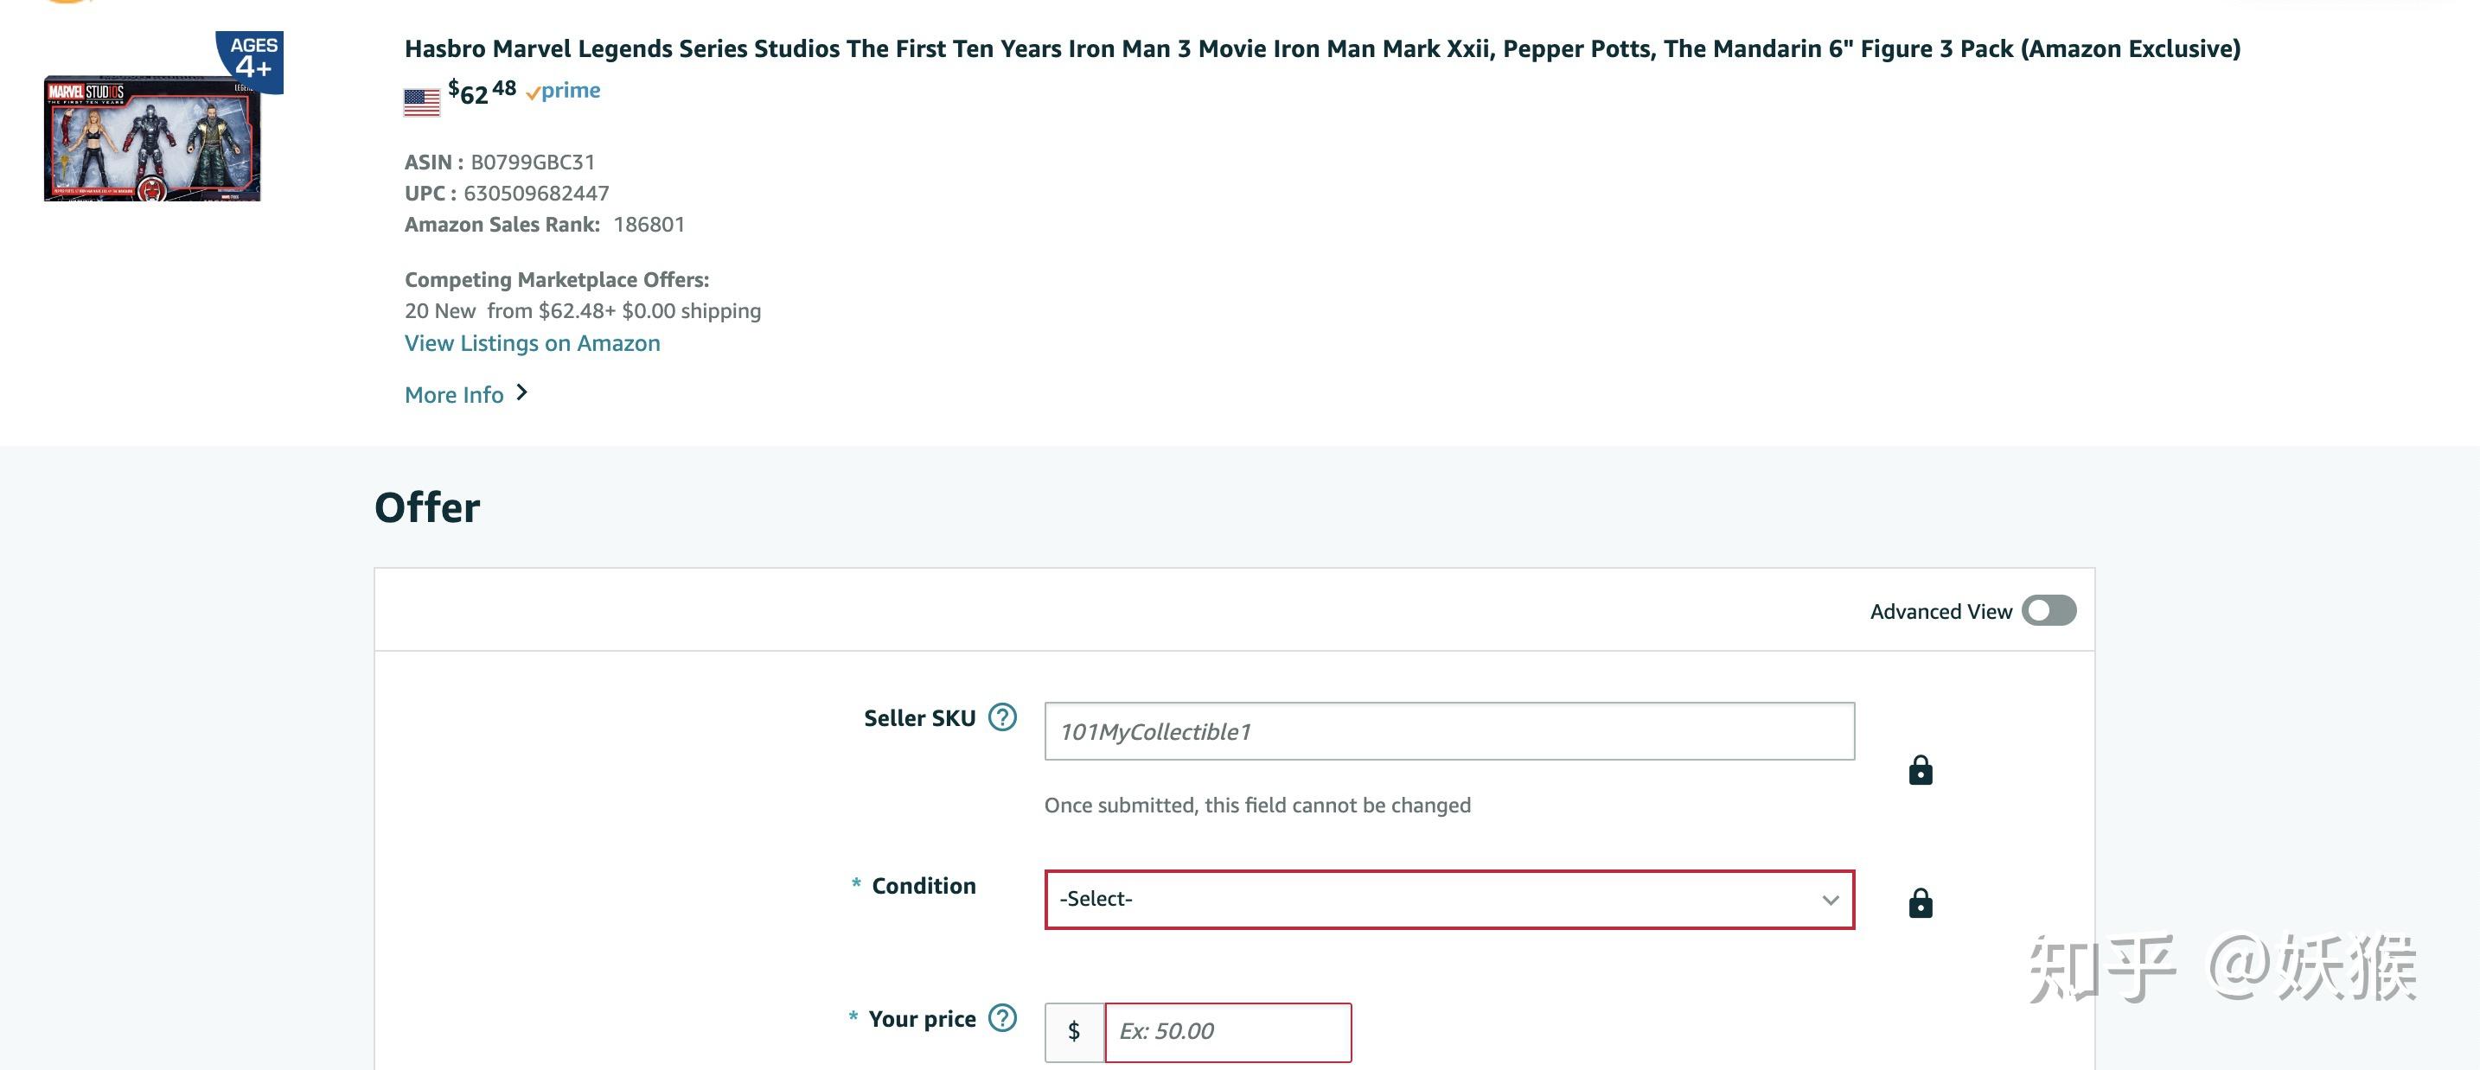Viewport: 2480px width, 1070px height.
Task: Click the Seller SKU help question icon
Action: coord(1002,717)
